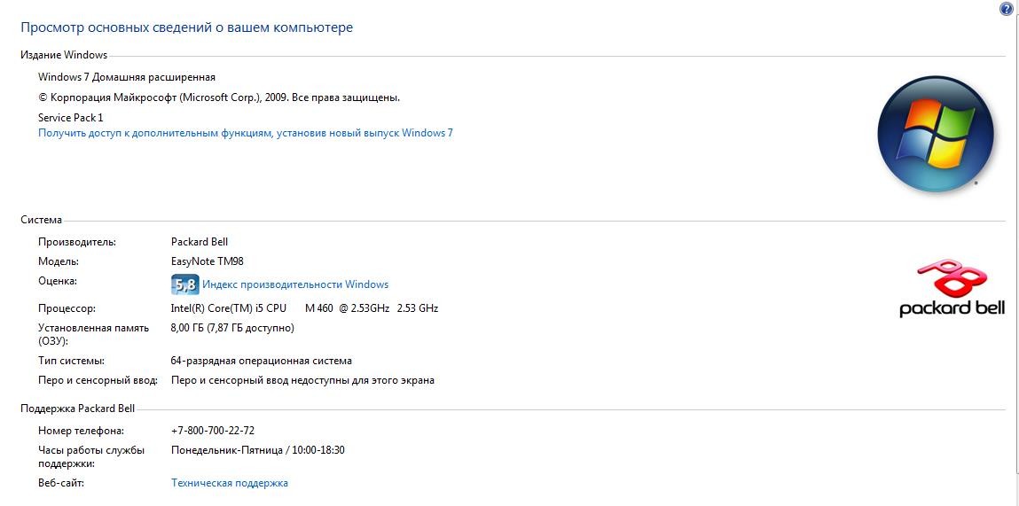
Task: Click the support phone number +7-800-700-22-72
Action: [213, 431]
